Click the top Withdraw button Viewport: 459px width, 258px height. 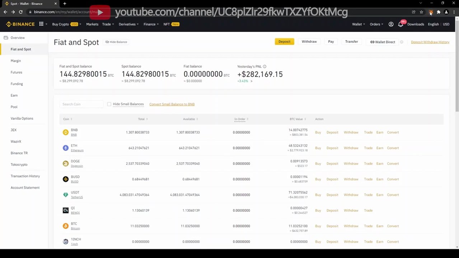click(x=309, y=42)
